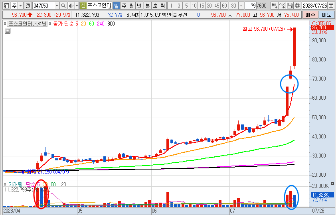Click the 07/26 date label on axis corner
Image resolution: width=336 pixels, height=215 pixels.
pyautogui.click(x=318, y=211)
